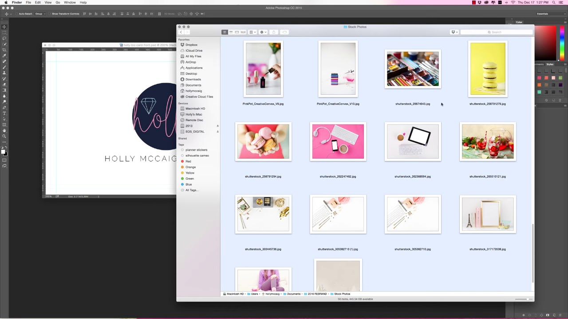Select the yellow macaron thumbnail shutterstock_258791279.jpg
This screenshot has width=568, height=319.
pos(488,69)
